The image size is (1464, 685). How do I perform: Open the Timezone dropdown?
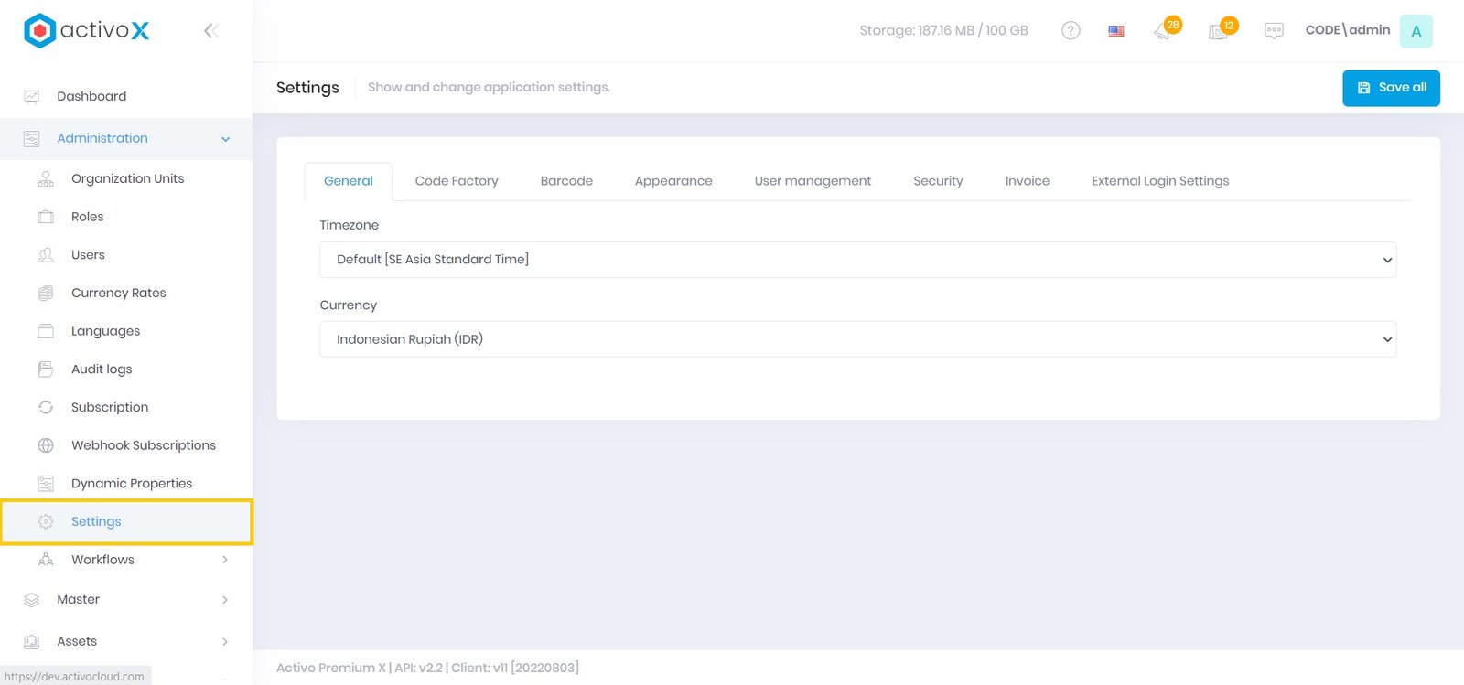coord(857,260)
